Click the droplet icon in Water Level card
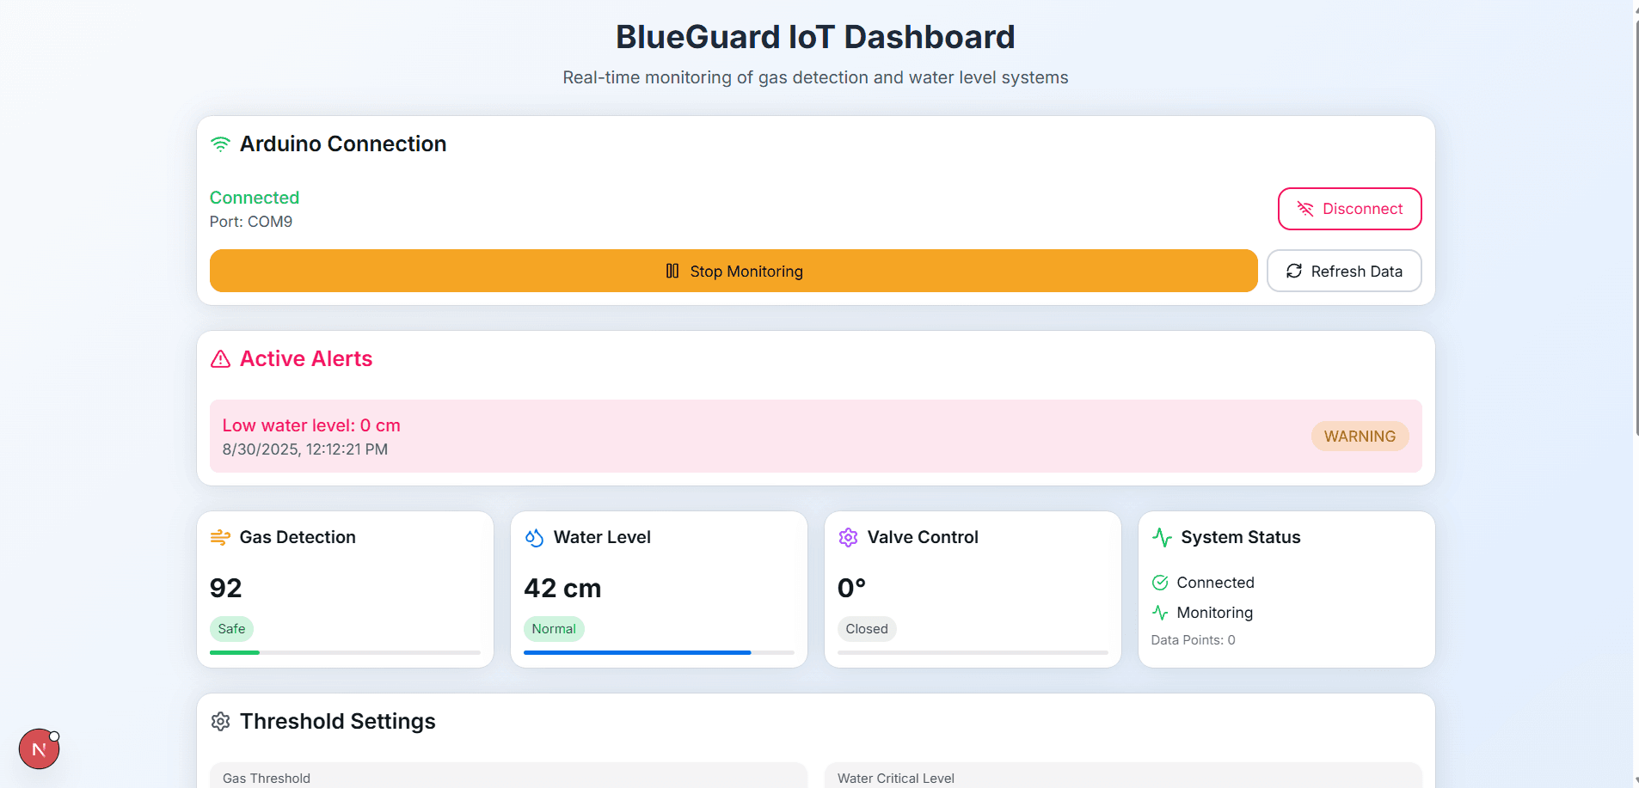1639x788 pixels. coord(534,538)
